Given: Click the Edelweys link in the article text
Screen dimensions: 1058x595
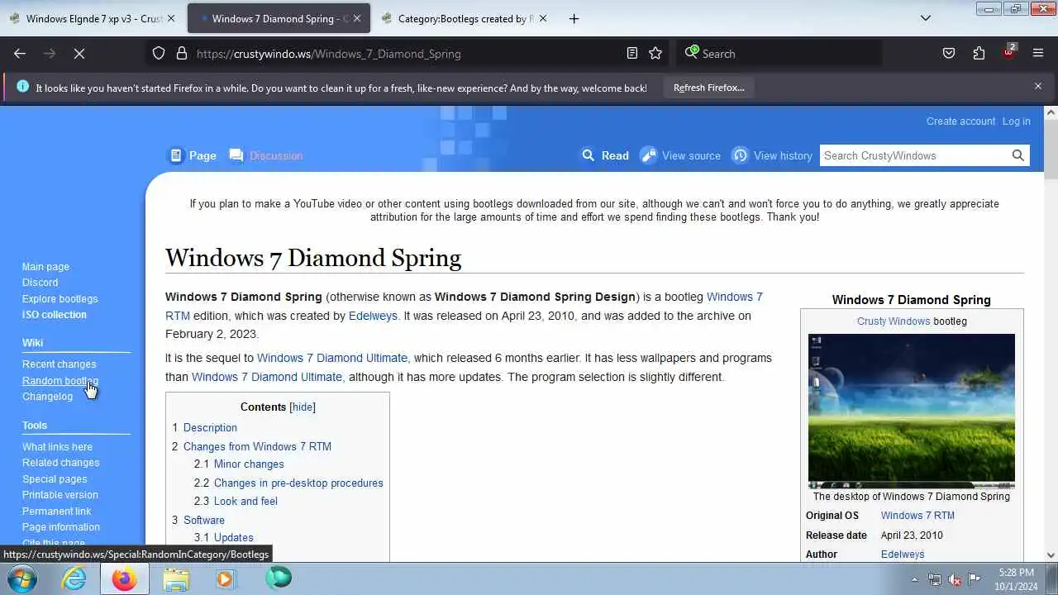Looking at the screenshot, I should coord(373,316).
